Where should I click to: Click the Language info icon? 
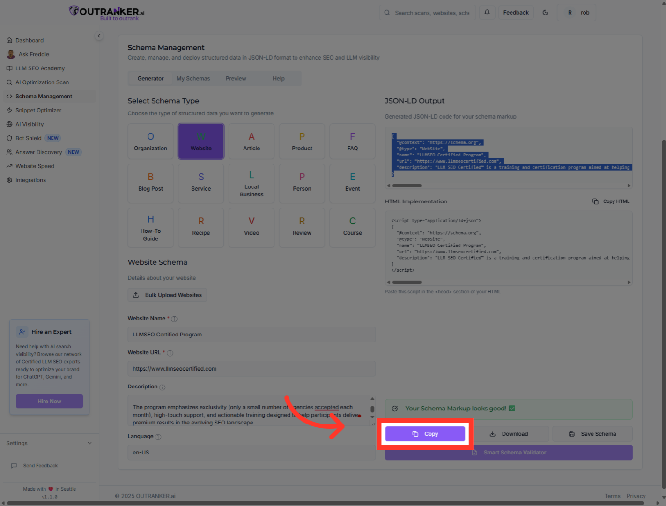pos(158,437)
